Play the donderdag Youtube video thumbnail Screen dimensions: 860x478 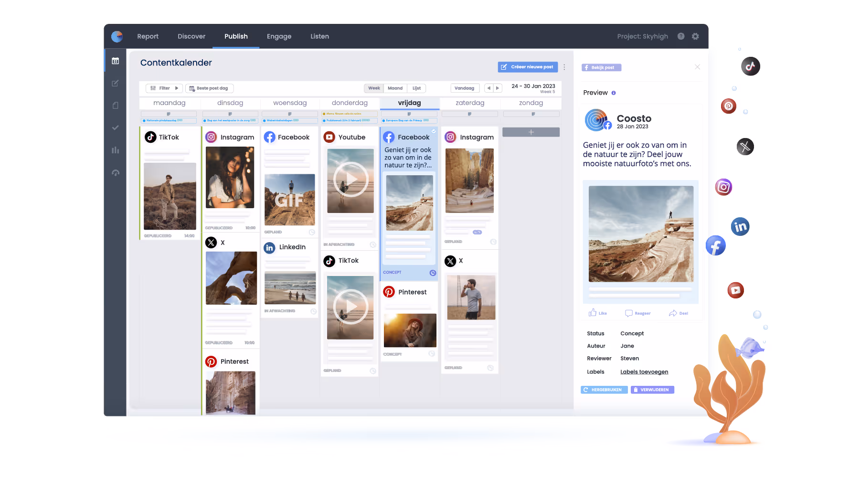click(x=350, y=181)
